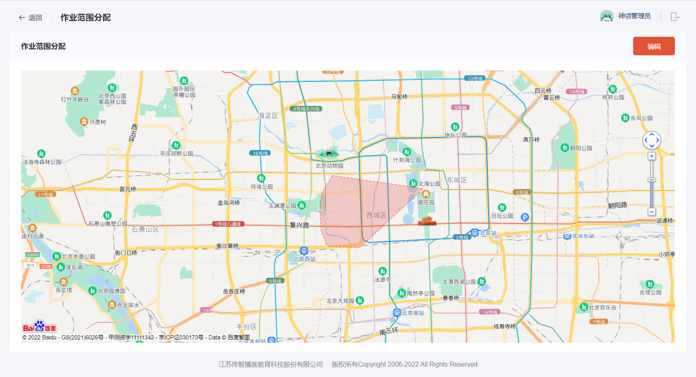Click the 金沟河桥 bridge label
696x377 pixels.
[229, 203]
